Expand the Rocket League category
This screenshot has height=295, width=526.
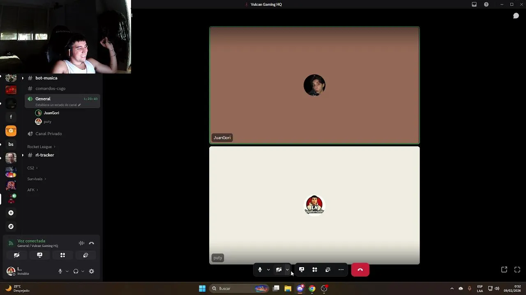[x=41, y=147]
